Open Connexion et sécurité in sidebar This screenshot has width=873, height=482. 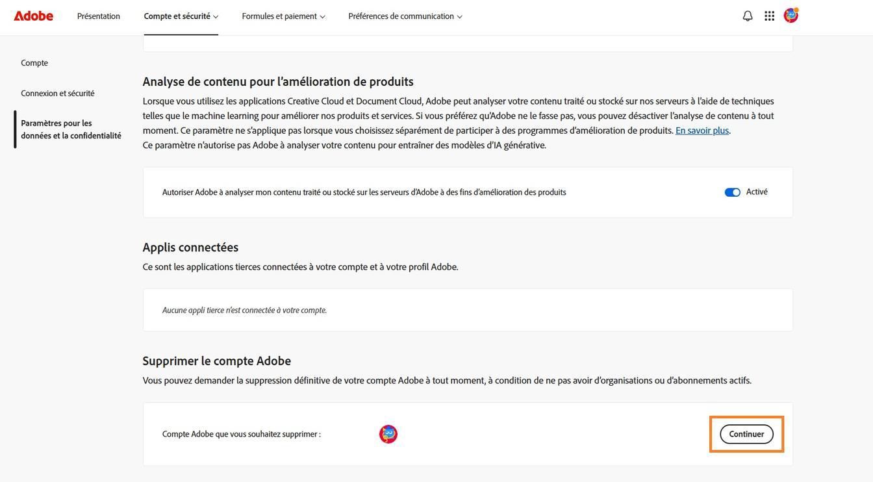[58, 93]
